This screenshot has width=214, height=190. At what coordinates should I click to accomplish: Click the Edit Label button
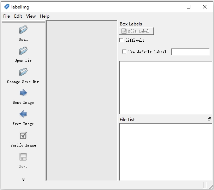pos(136,31)
